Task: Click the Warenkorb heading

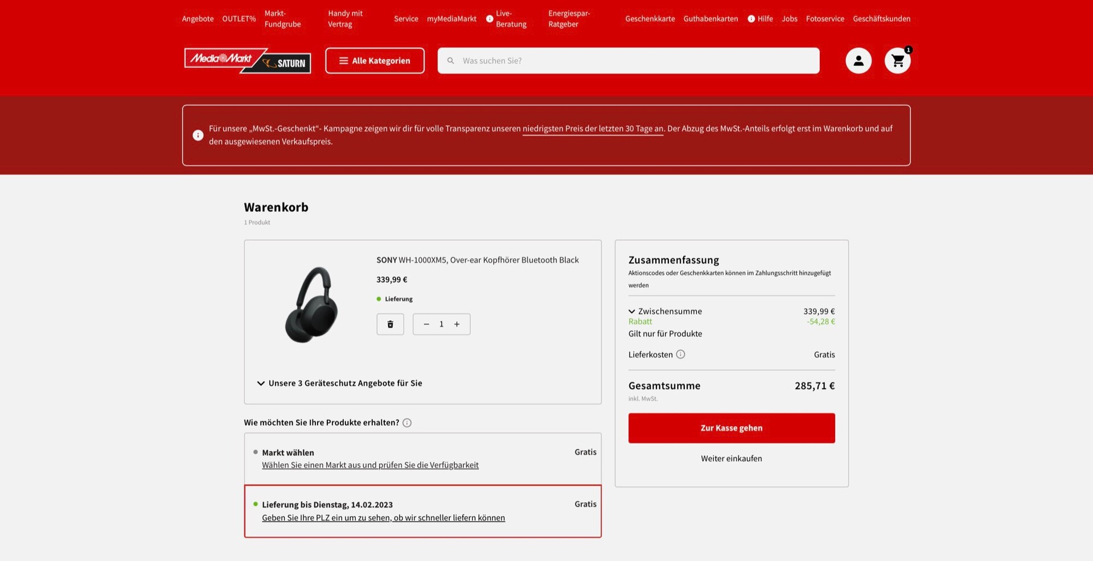Action: pos(276,207)
